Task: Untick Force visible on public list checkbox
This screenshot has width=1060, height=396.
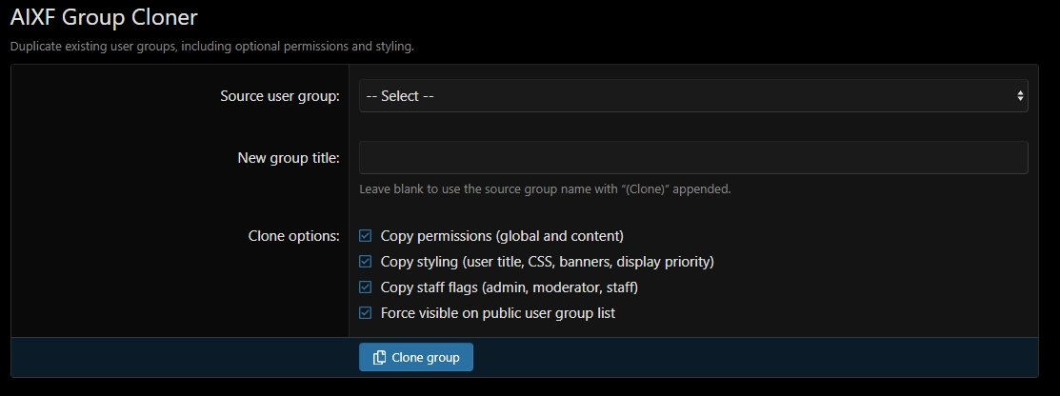Action: click(365, 312)
